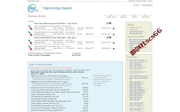Open Calculate miles with wheretocredit.com link
180x112 pixels.
pos(136,32)
